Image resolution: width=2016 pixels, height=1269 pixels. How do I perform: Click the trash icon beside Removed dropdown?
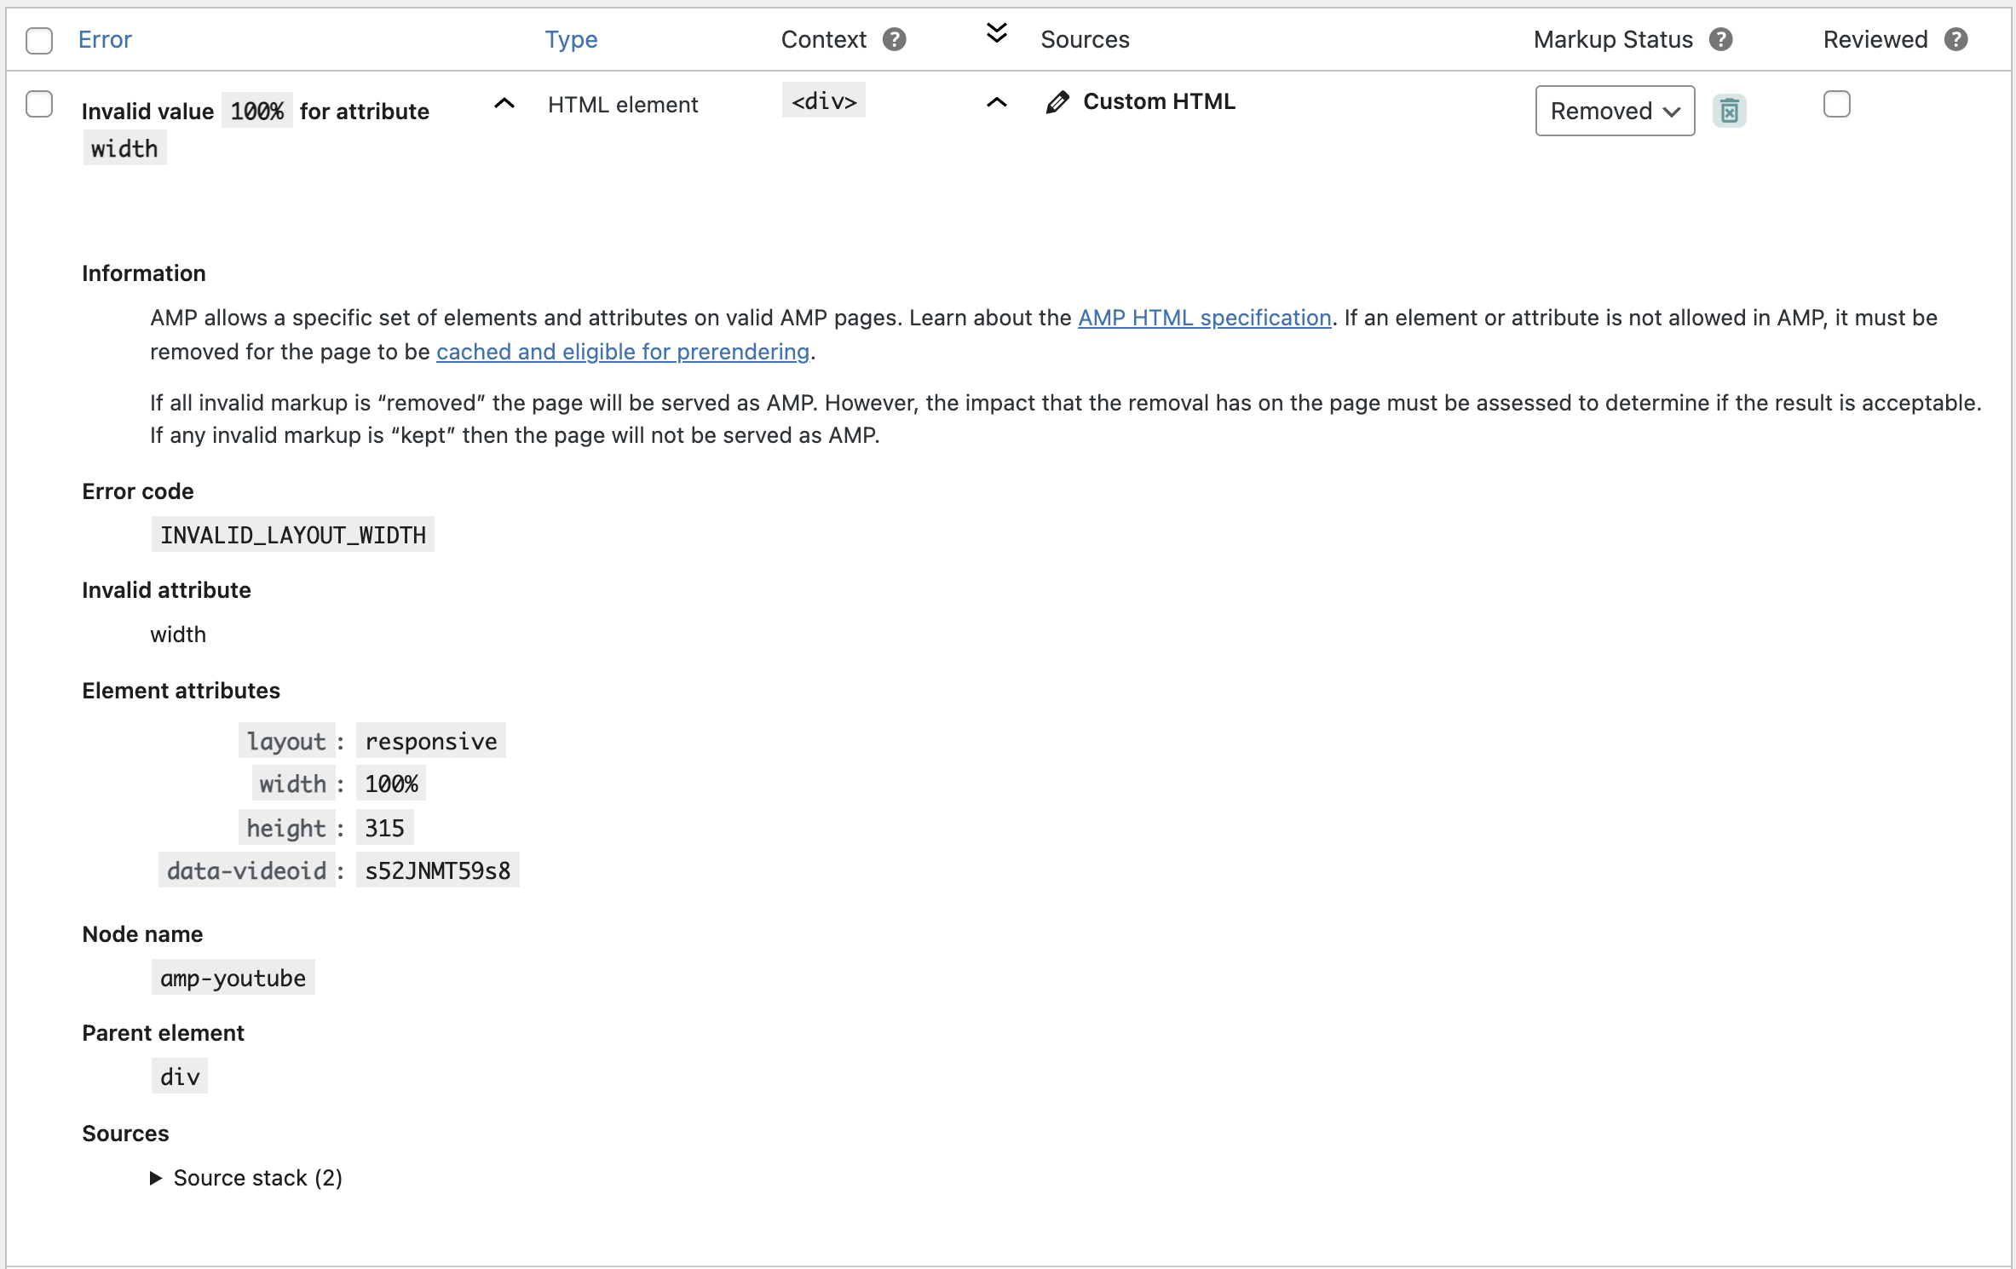pos(1729,111)
